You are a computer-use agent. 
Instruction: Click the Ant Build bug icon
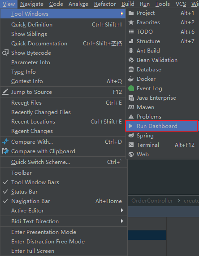(131, 51)
